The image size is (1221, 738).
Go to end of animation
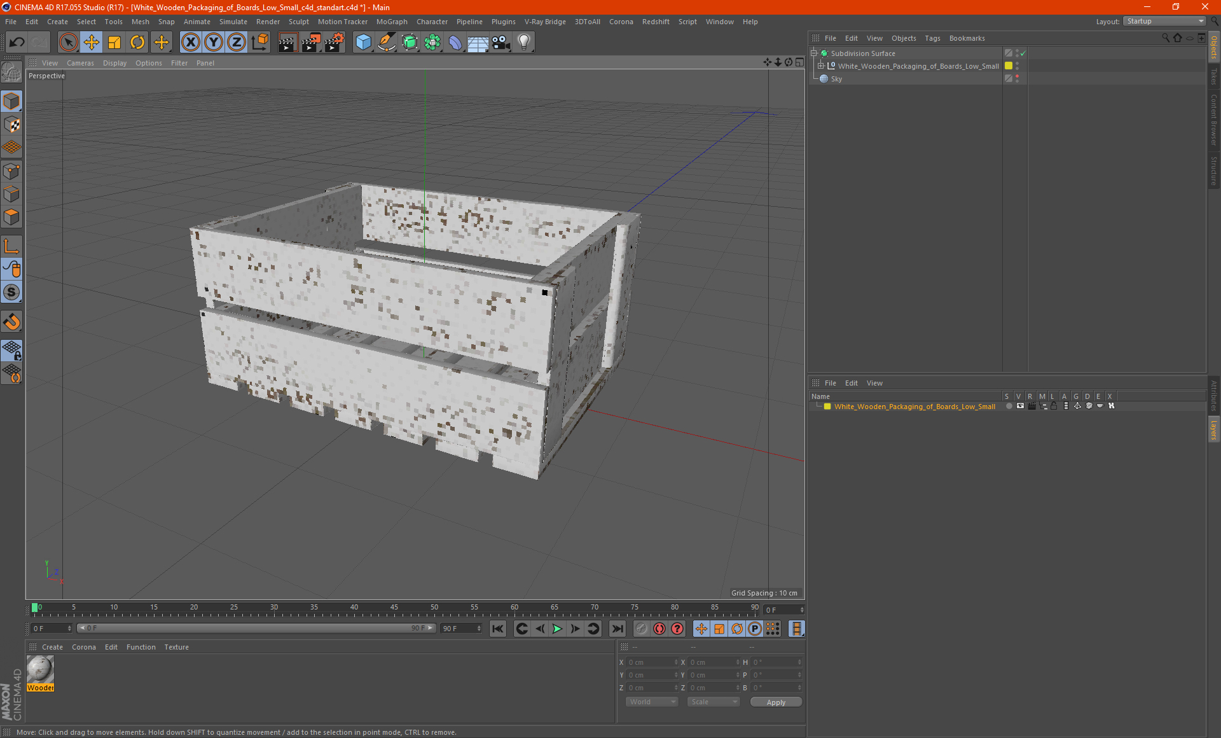[x=617, y=629]
